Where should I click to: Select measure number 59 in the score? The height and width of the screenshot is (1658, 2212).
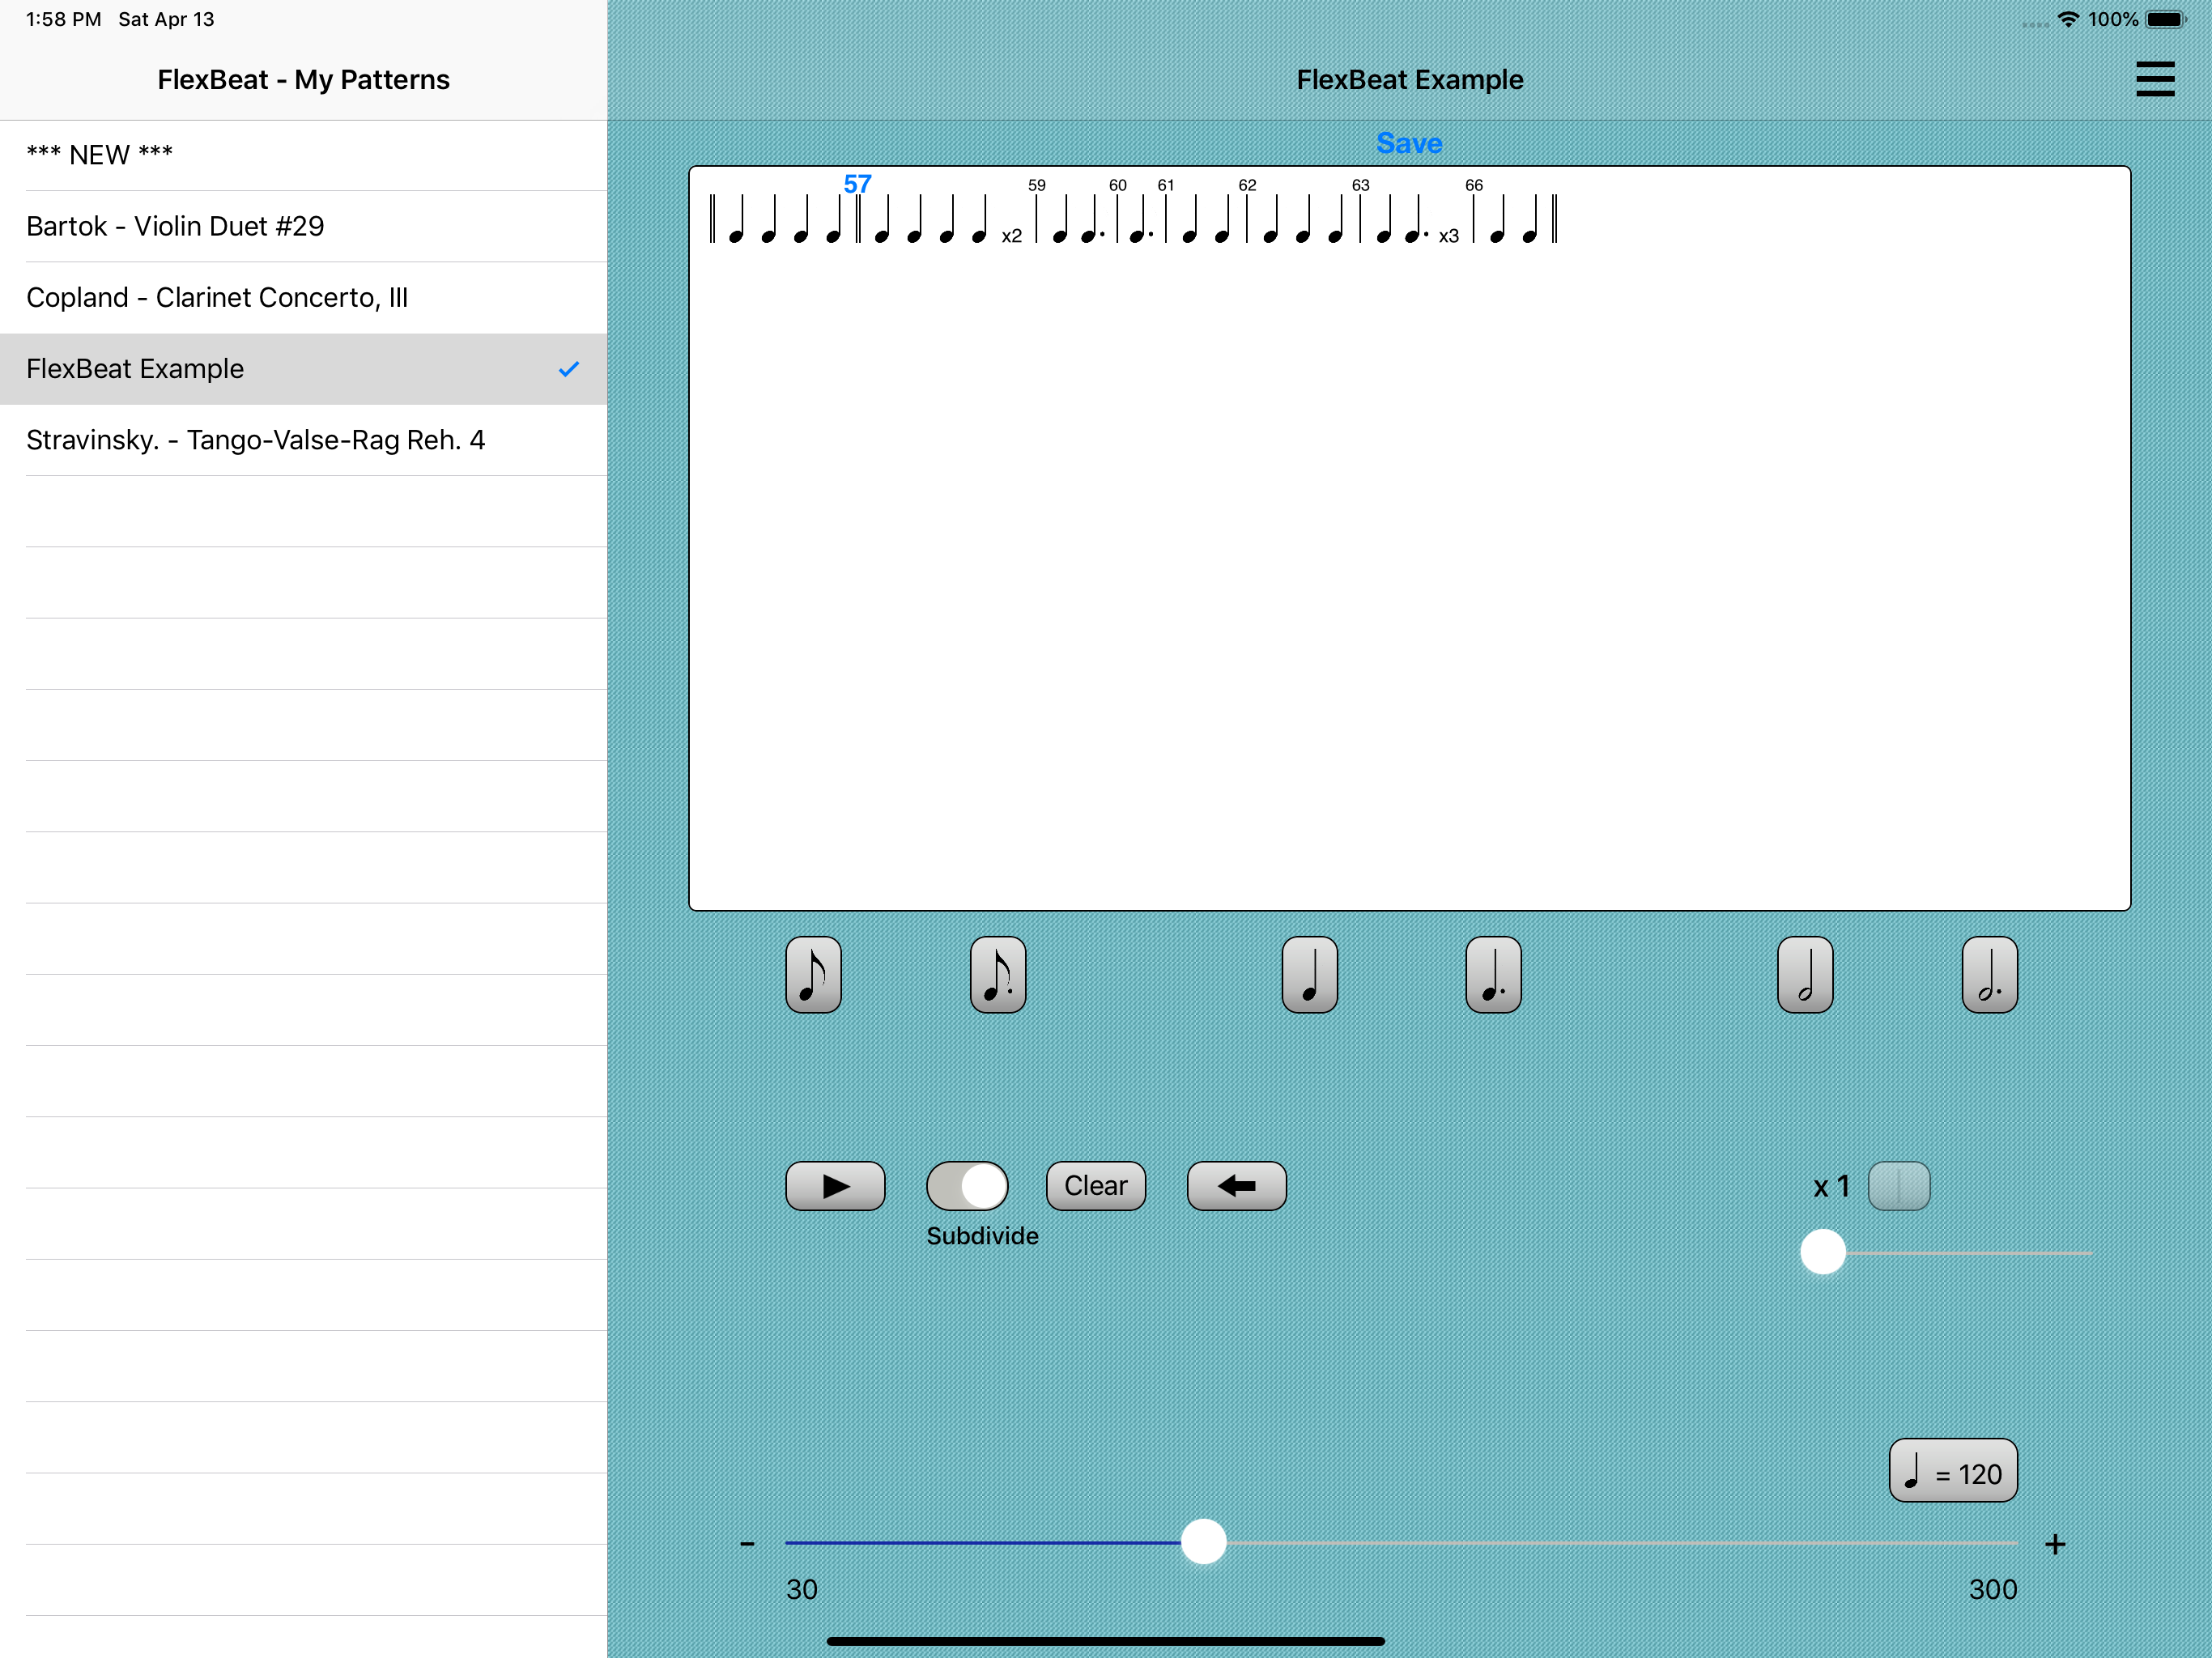pos(1037,185)
